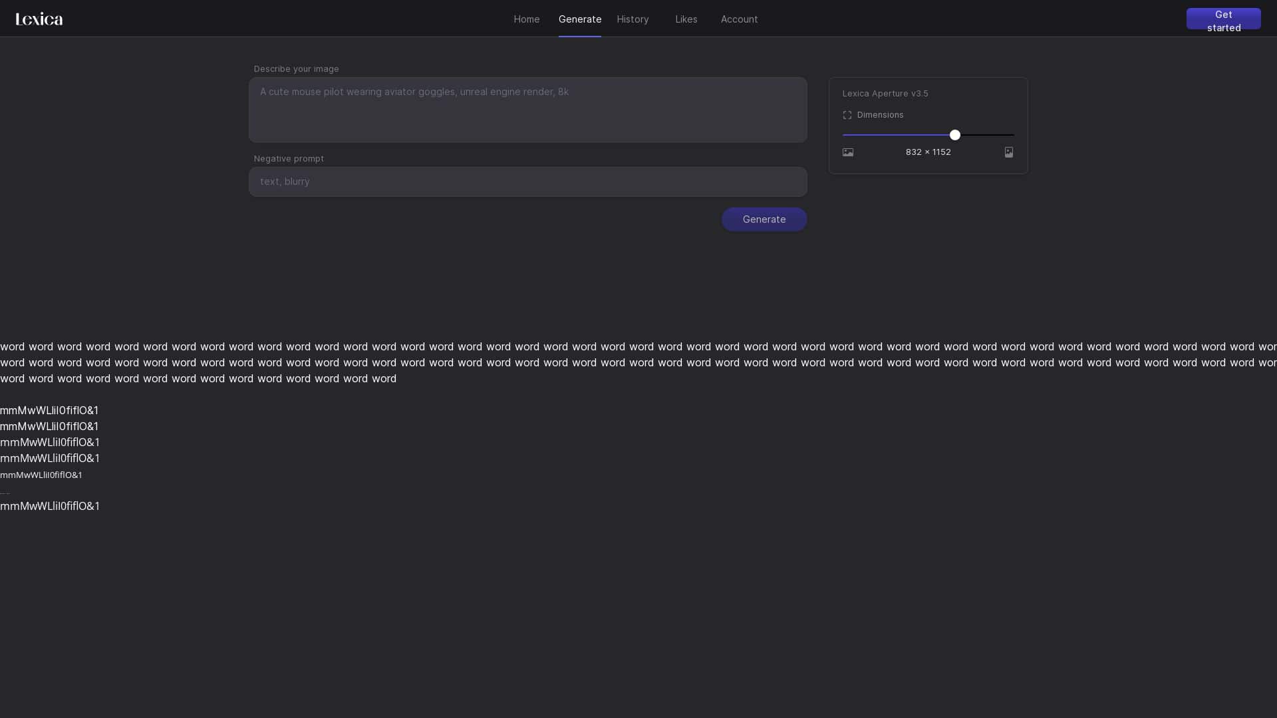This screenshot has height=718, width=1277.
Task: Go to the Likes page
Action: [x=686, y=19]
